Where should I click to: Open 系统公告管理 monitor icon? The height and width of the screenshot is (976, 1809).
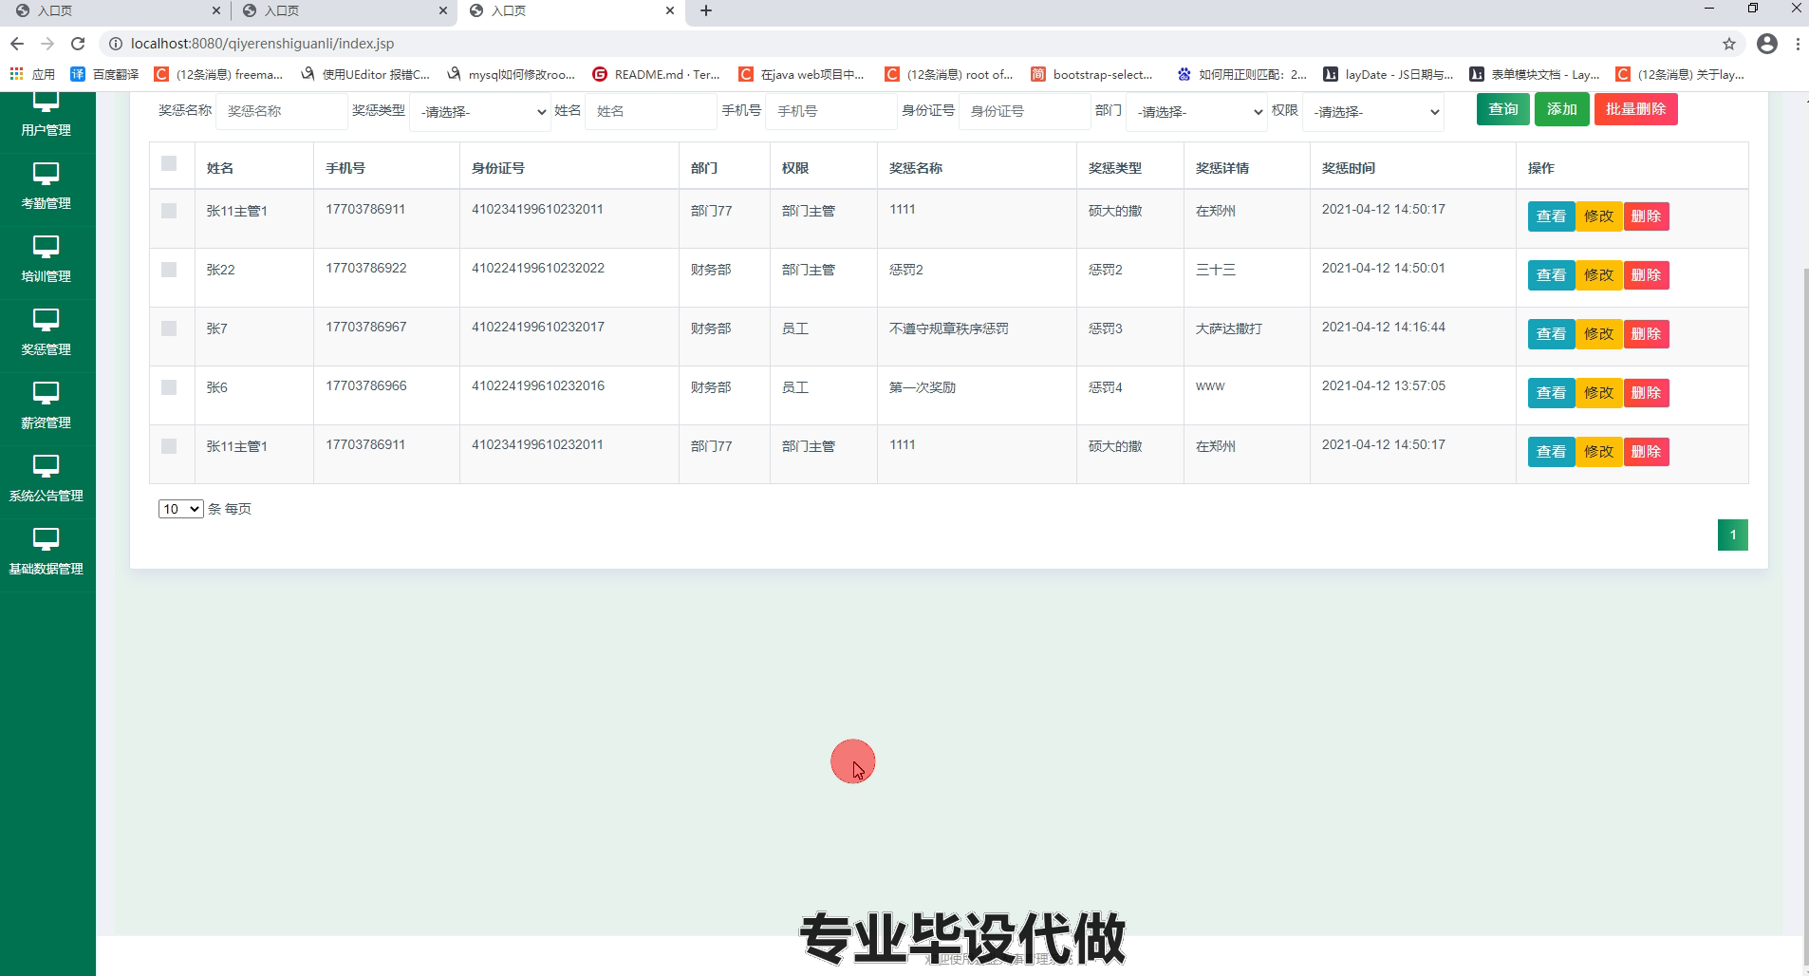[x=46, y=466]
